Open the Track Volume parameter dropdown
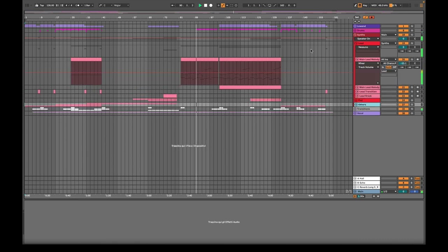This screenshot has width=448, height=252. 367,67
